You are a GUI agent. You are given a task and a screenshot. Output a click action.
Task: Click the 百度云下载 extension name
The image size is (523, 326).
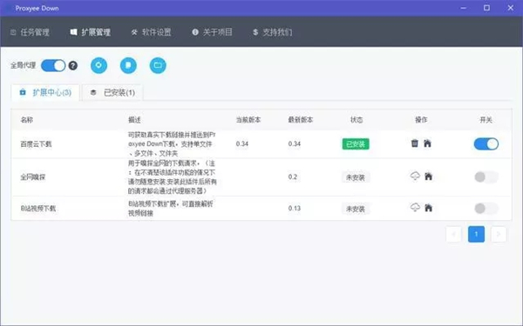click(x=36, y=144)
